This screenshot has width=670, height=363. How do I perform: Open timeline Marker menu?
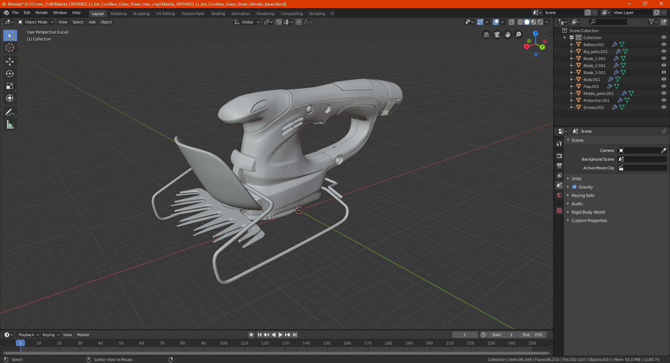83,335
